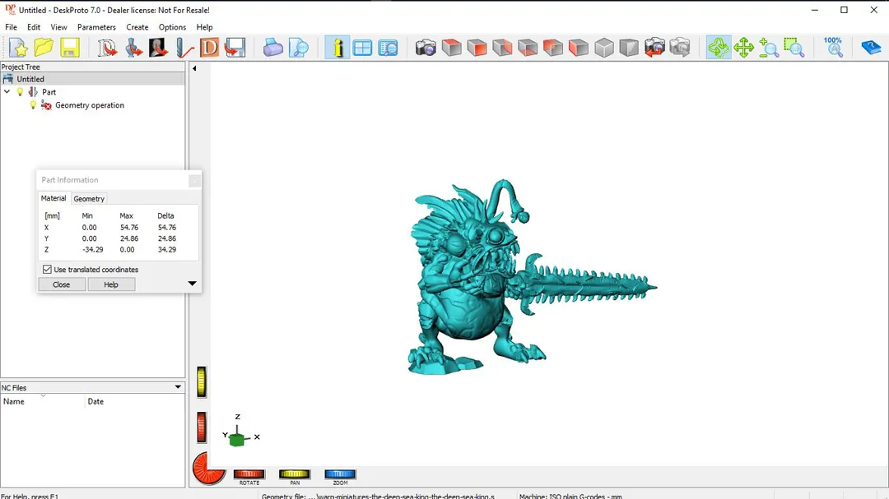
Task: Save the project with the yellow floppy icon
Action: coord(70,48)
